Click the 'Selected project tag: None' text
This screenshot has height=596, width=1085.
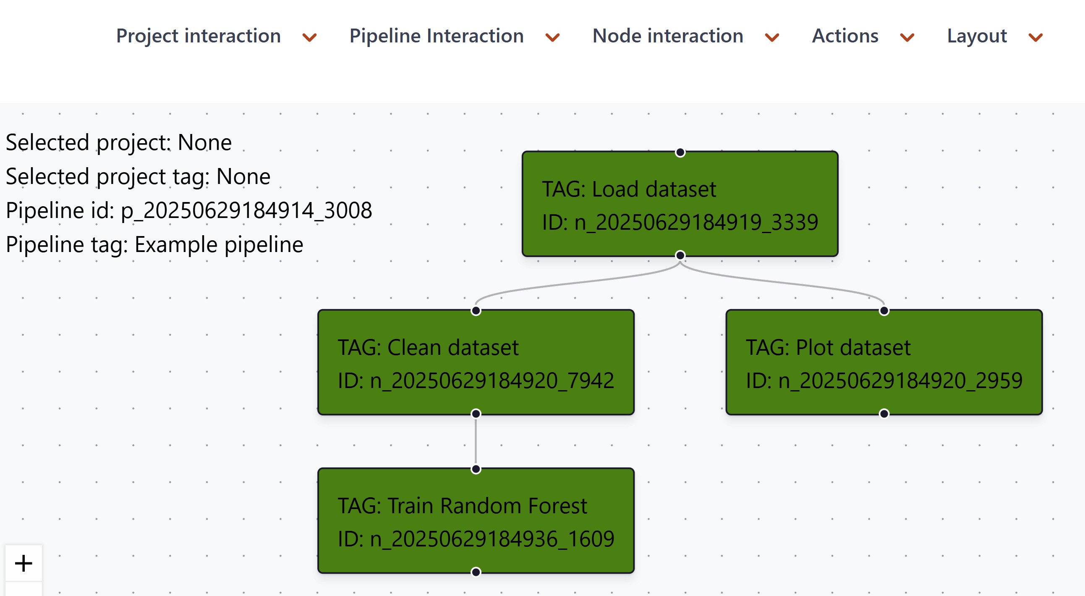coord(138,176)
